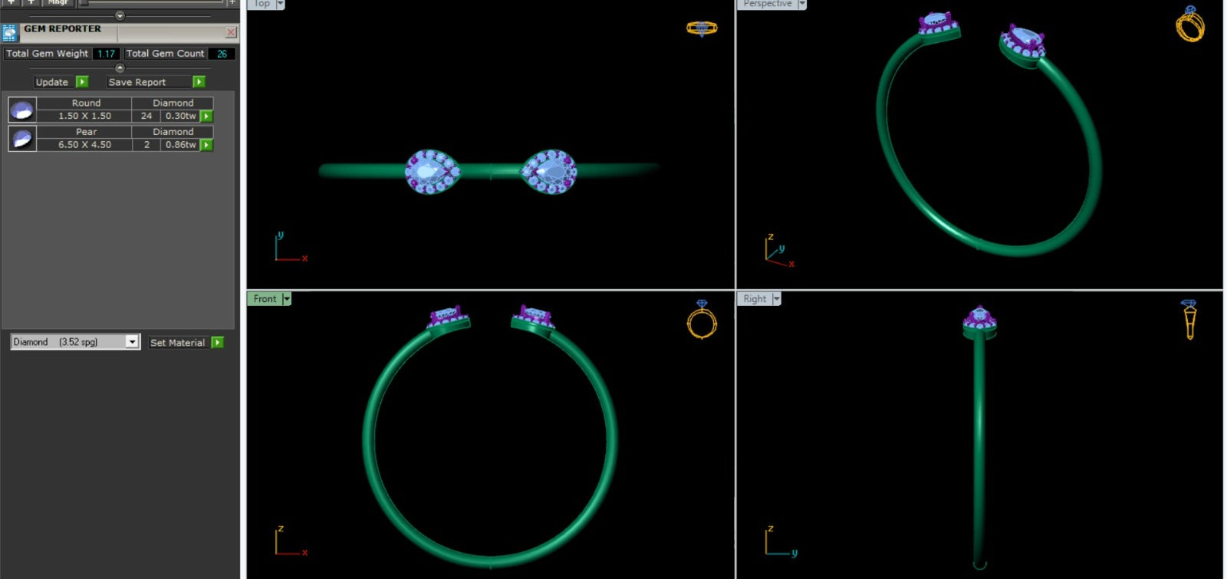
Task: Open the Diamond material dropdown
Action: pos(133,342)
